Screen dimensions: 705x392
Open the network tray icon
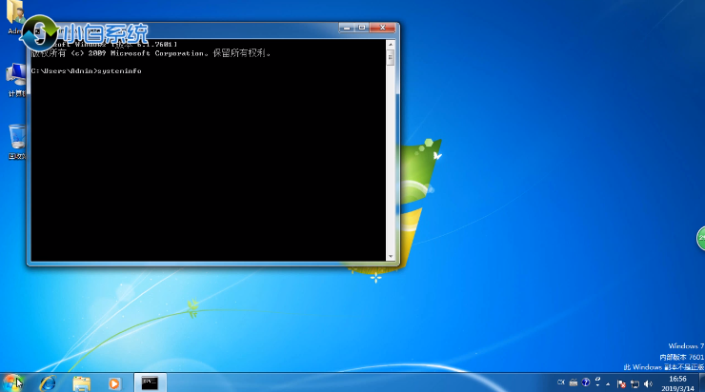635,383
